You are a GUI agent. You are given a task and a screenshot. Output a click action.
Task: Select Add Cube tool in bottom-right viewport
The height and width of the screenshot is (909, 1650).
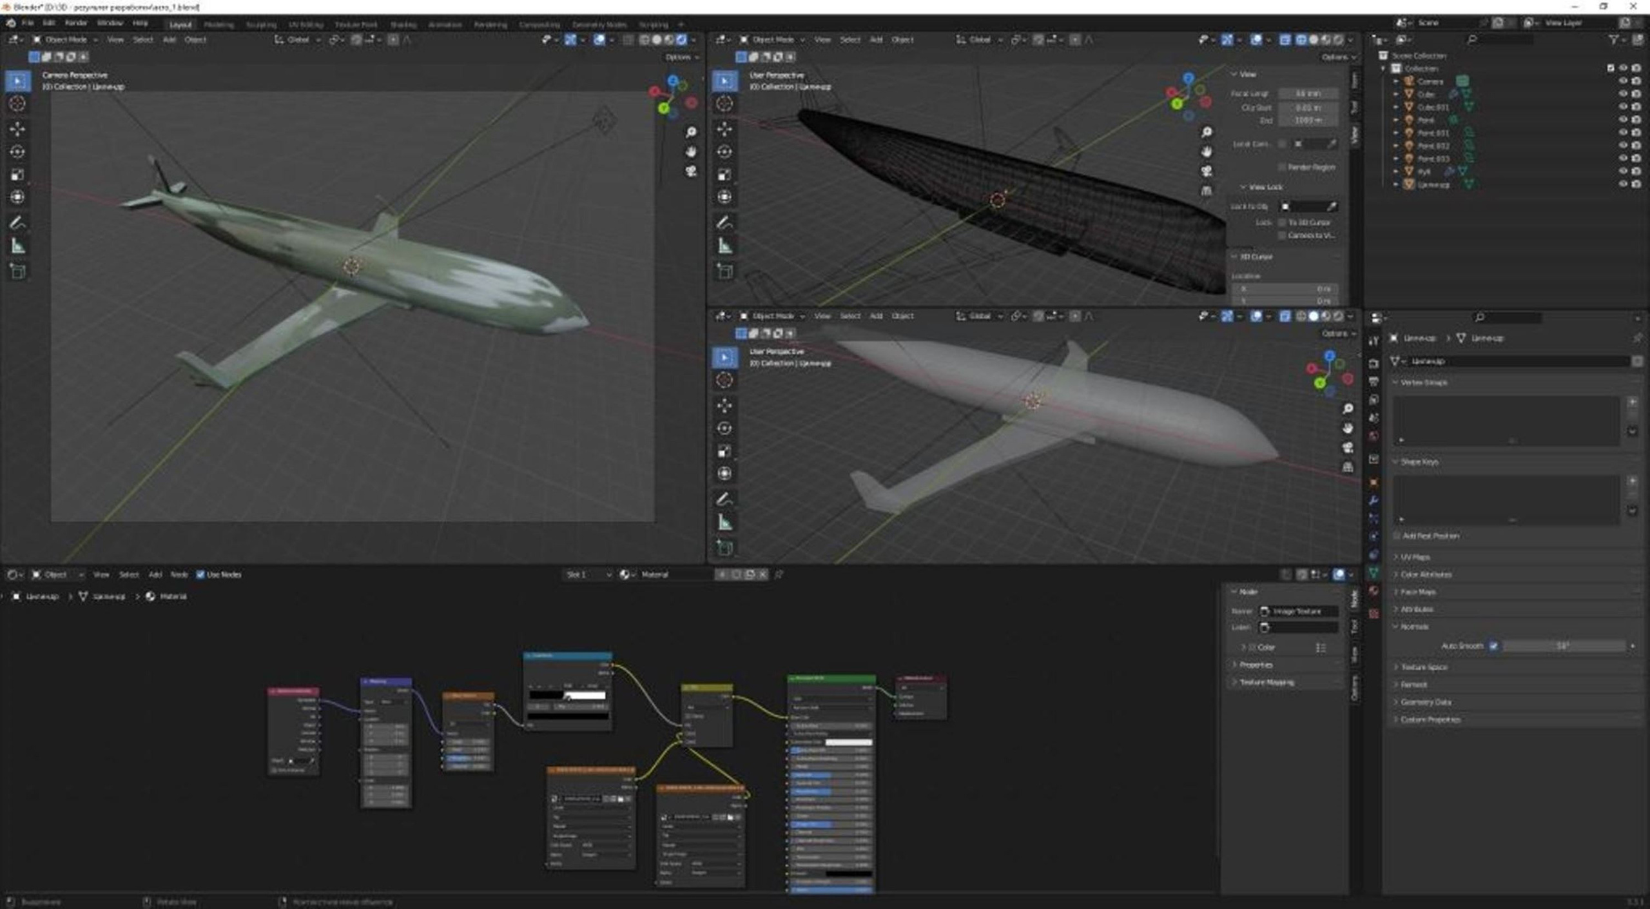[724, 549]
